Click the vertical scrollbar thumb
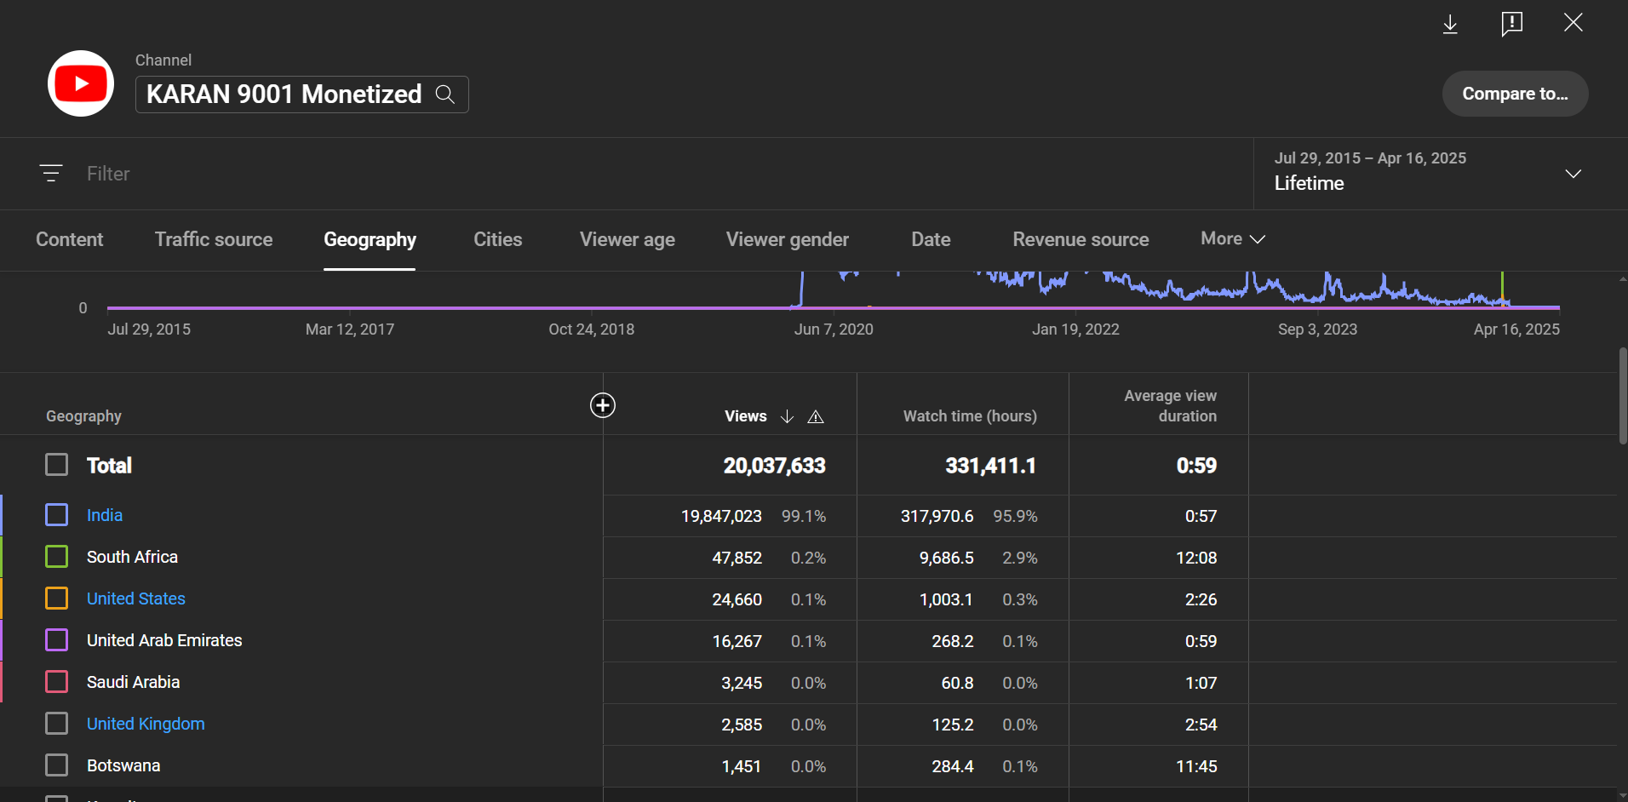The height and width of the screenshot is (802, 1628). [x=1623, y=395]
